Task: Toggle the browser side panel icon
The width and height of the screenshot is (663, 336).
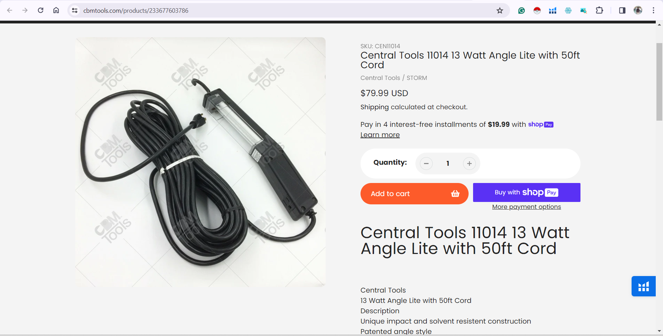Action: (622, 10)
